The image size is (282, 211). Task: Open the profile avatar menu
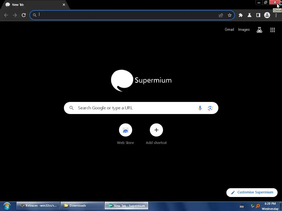tap(267, 15)
